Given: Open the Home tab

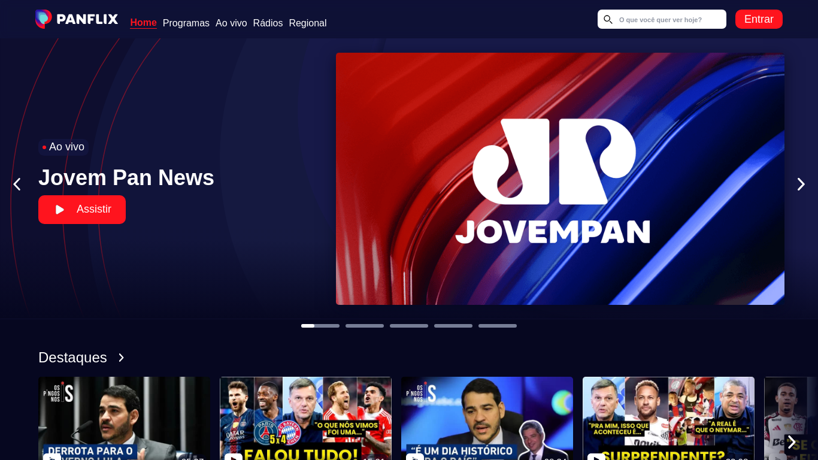Looking at the screenshot, I should pos(143,23).
